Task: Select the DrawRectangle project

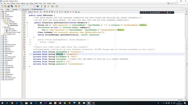Action: point(8,53)
